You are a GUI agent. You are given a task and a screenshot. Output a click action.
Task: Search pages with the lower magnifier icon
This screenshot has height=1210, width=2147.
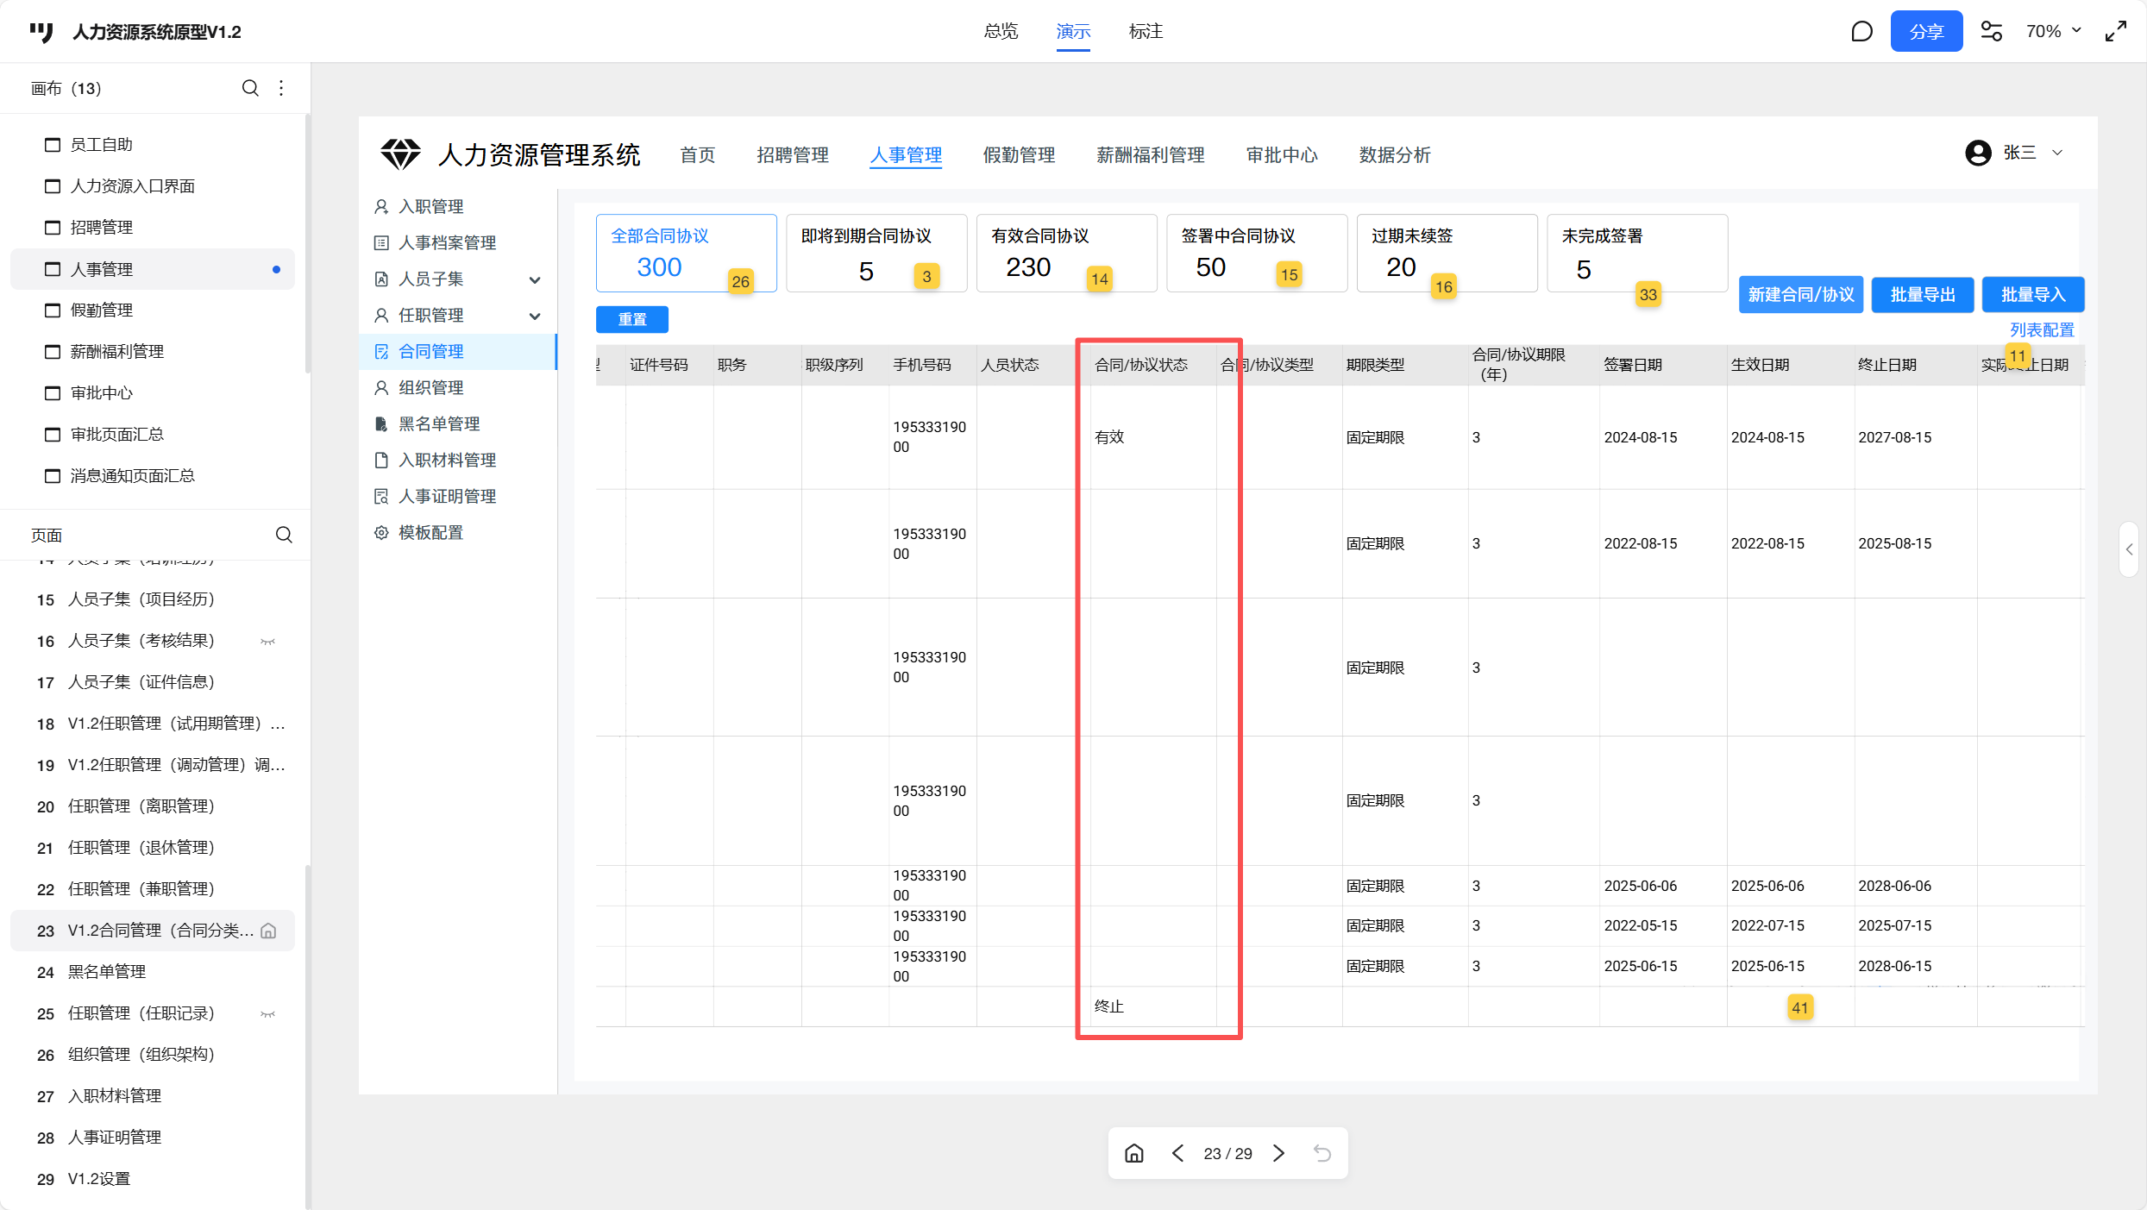(x=284, y=535)
